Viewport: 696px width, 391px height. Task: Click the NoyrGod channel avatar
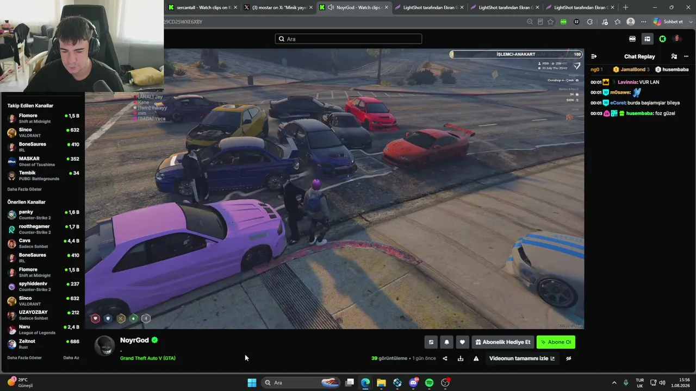(104, 345)
